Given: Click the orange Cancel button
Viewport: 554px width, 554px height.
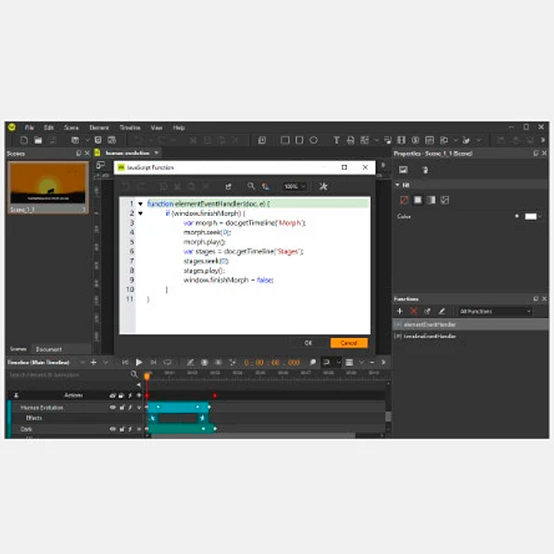Looking at the screenshot, I should click(349, 343).
